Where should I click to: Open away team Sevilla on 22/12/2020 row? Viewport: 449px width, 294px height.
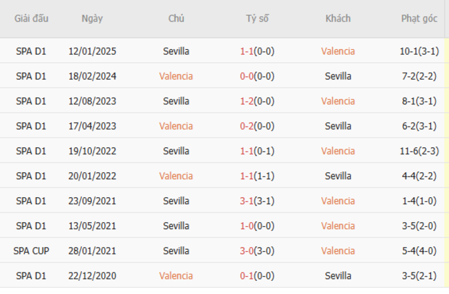coord(338,275)
